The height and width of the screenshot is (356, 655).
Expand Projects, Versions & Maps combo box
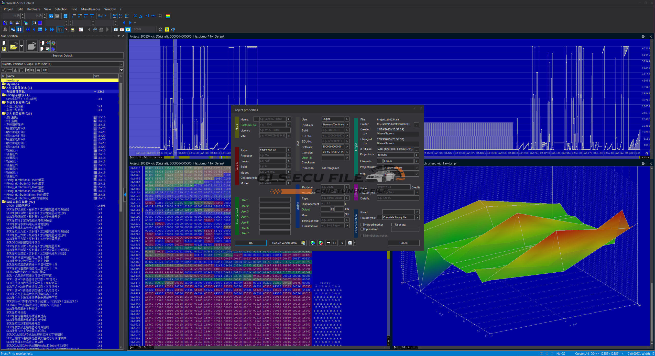click(121, 64)
